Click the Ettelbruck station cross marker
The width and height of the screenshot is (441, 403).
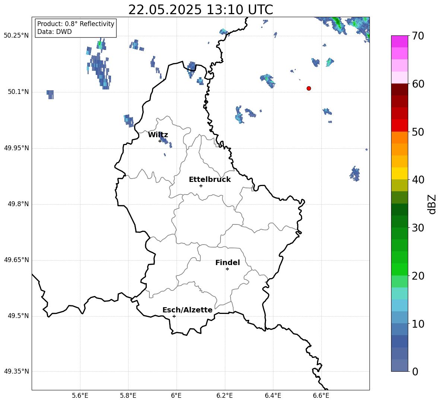click(x=201, y=186)
